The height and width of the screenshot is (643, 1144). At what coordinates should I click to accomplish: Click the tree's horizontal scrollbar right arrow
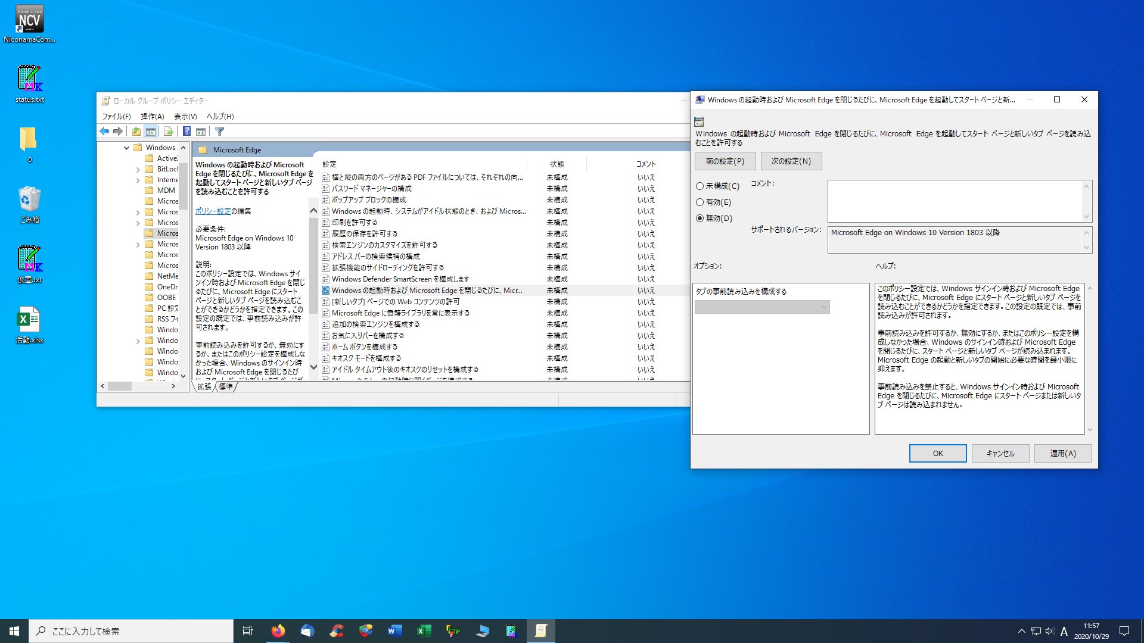(x=173, y=386)
